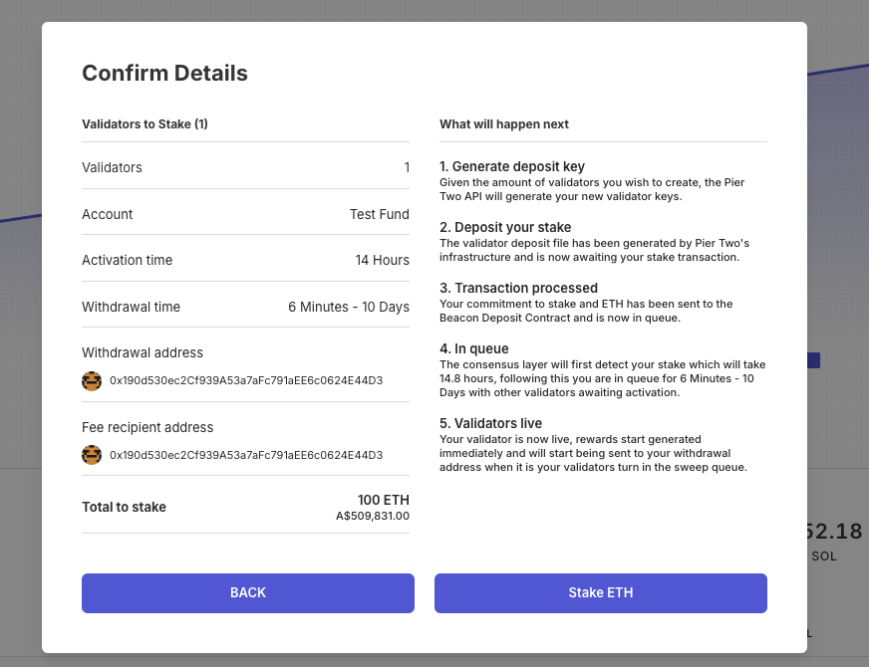Click the Generate deposit key step heading

(x=512, y=166)
